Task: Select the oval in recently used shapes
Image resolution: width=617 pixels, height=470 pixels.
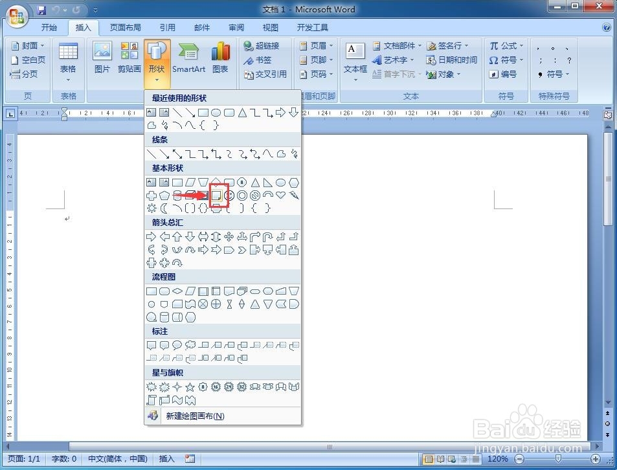Action: point(216,113)
